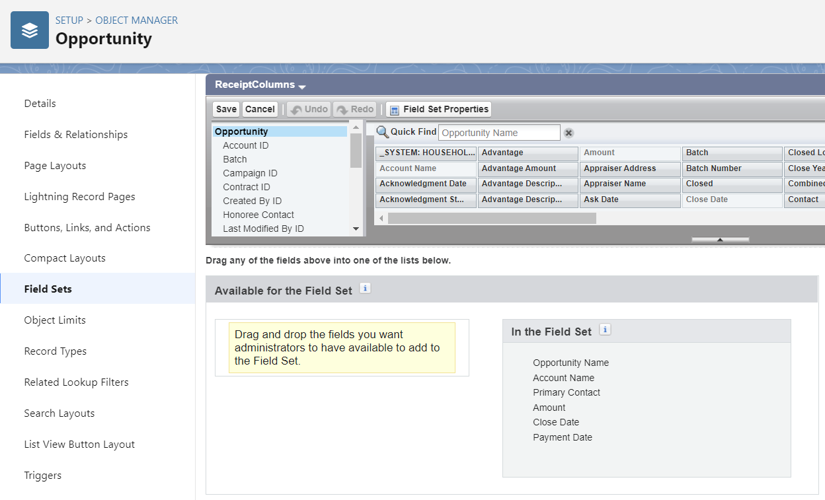Click the Closed field tile
Image resolution: width=825 pixels, height=500 pixels.
[732, 184]
